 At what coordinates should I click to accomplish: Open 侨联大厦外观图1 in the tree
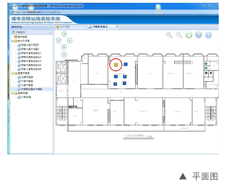coord(30,45)
